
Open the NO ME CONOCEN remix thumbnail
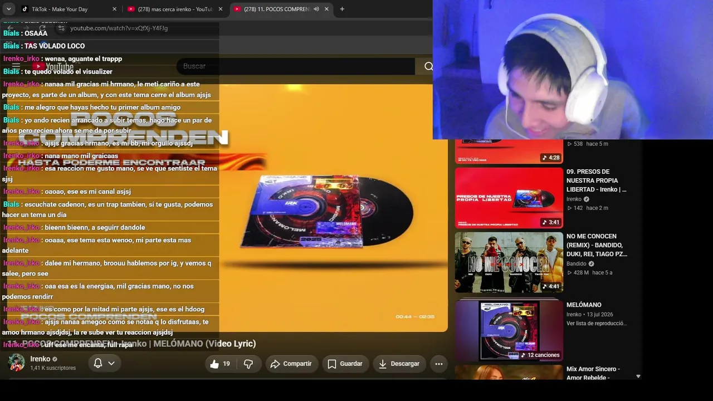click(509, 262)
